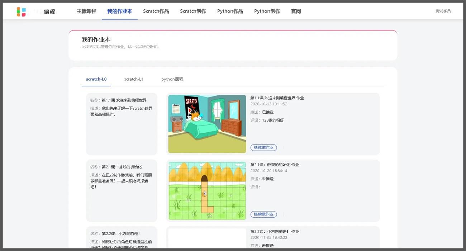Image resolution: width=466 pixels, height=251 pixels.
Task: Open the bedroom Scratch cat thumbnail
Action: click(207, 124)
